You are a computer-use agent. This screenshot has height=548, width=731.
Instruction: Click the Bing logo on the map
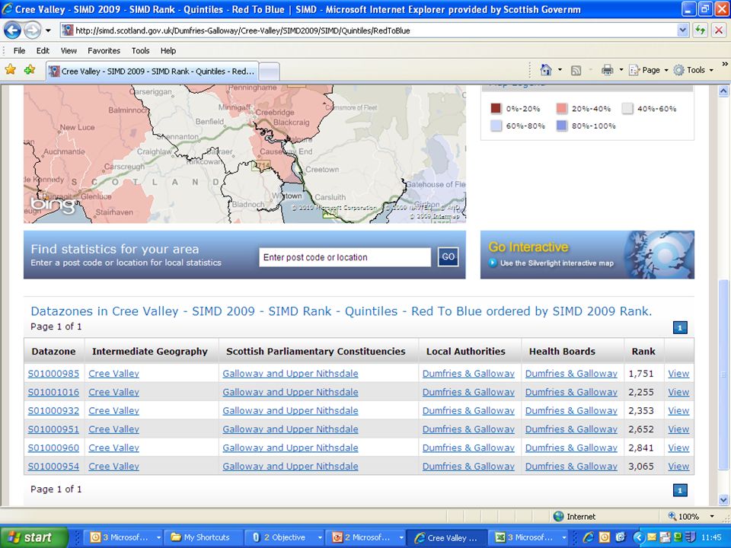[x=53, y=205]
